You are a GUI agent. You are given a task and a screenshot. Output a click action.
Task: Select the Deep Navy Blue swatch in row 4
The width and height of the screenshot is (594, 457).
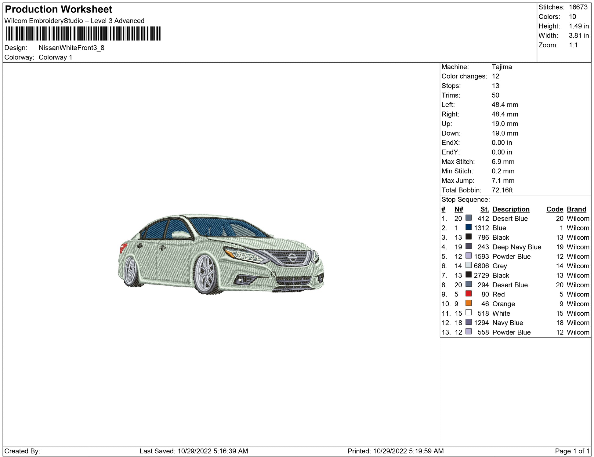(x=468, y=246)
